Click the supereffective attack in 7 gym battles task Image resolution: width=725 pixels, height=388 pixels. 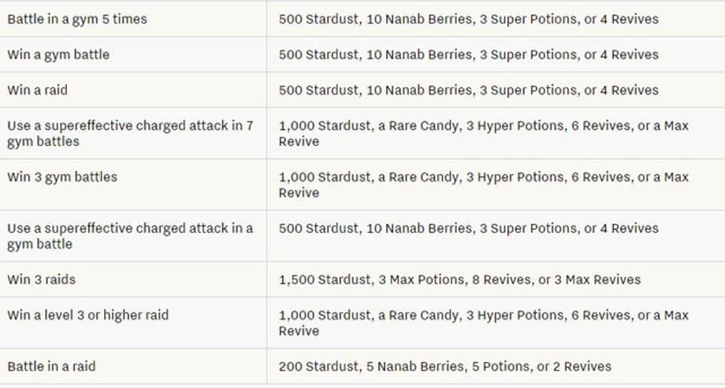tap(130, 133)
